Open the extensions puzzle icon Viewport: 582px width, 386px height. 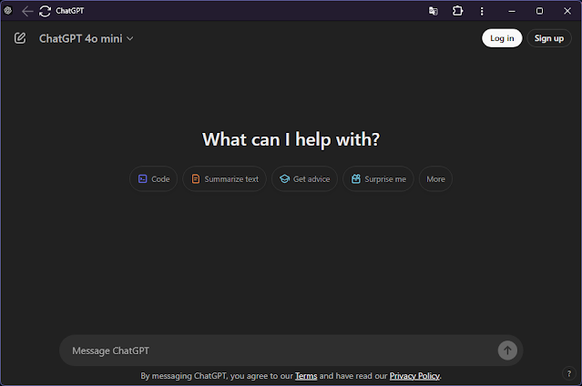pos(457,11)
